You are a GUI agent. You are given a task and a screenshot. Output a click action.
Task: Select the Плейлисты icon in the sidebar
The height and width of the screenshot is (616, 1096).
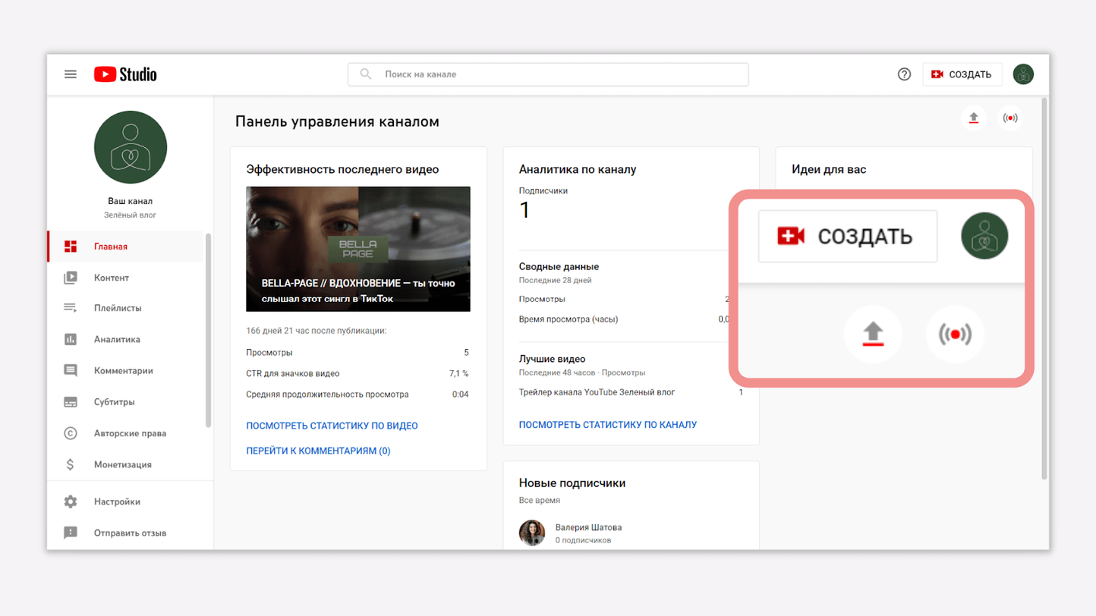pos(70,308)
